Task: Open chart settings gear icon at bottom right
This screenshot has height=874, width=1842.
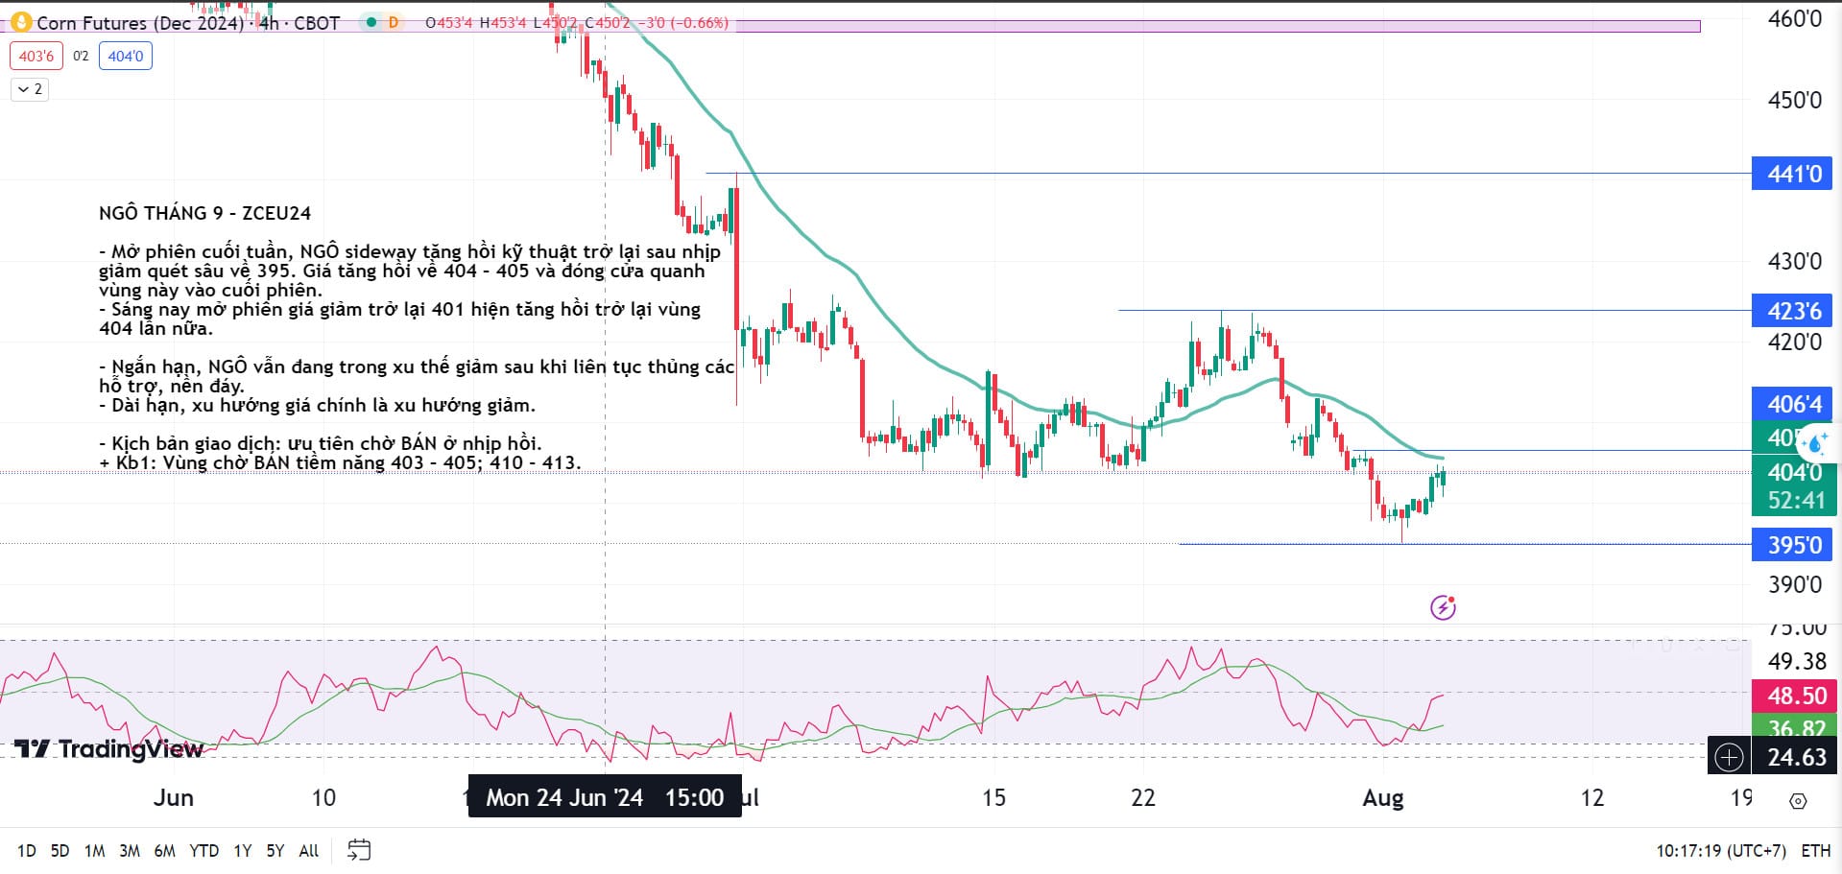Action: (x=1799, y=800)
